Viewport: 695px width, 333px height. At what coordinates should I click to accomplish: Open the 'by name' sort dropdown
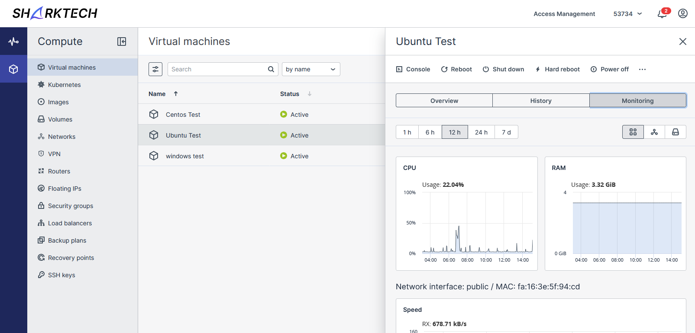tap(310, 69)
